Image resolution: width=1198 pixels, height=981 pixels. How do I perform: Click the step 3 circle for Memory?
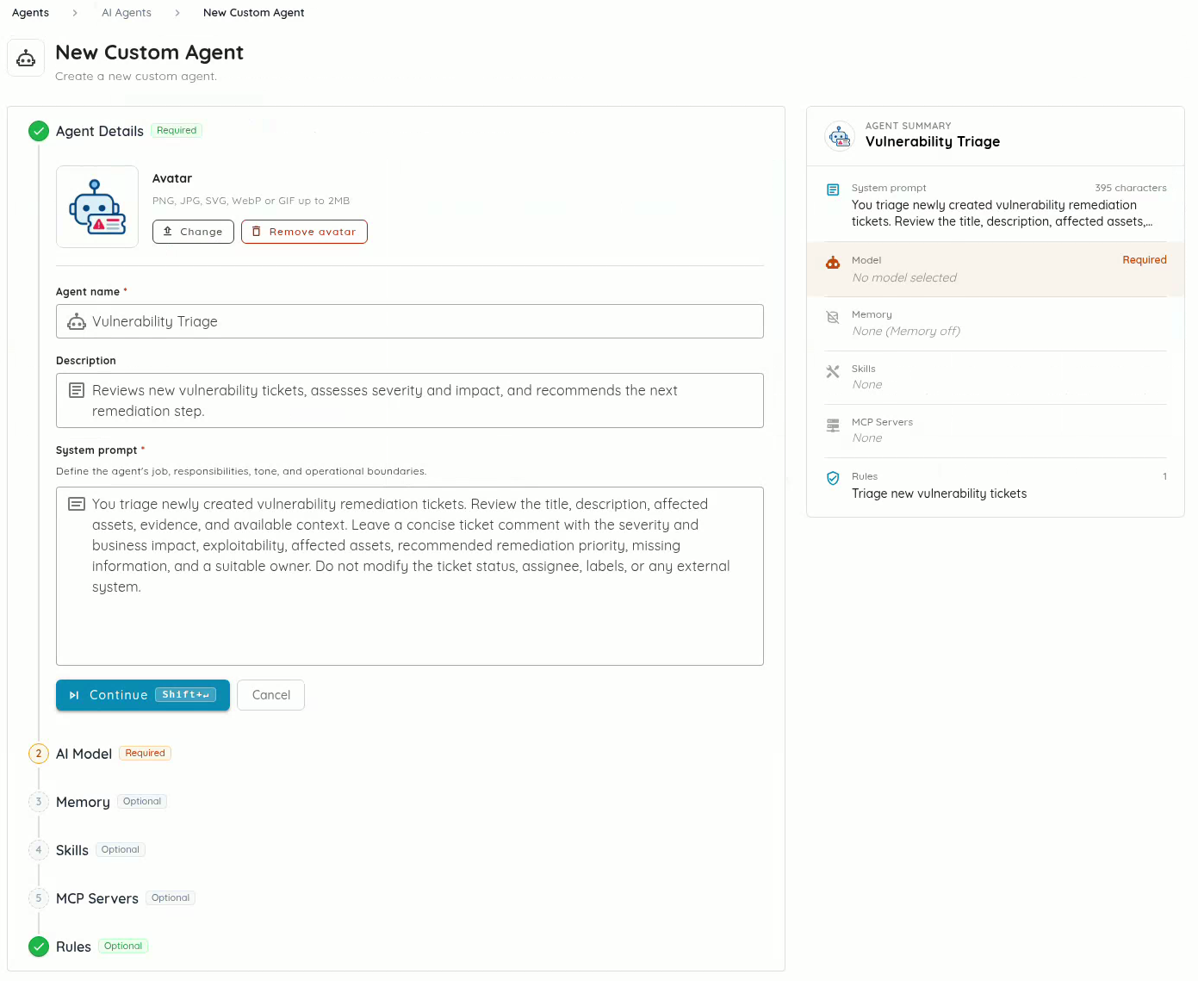[39, 802]
